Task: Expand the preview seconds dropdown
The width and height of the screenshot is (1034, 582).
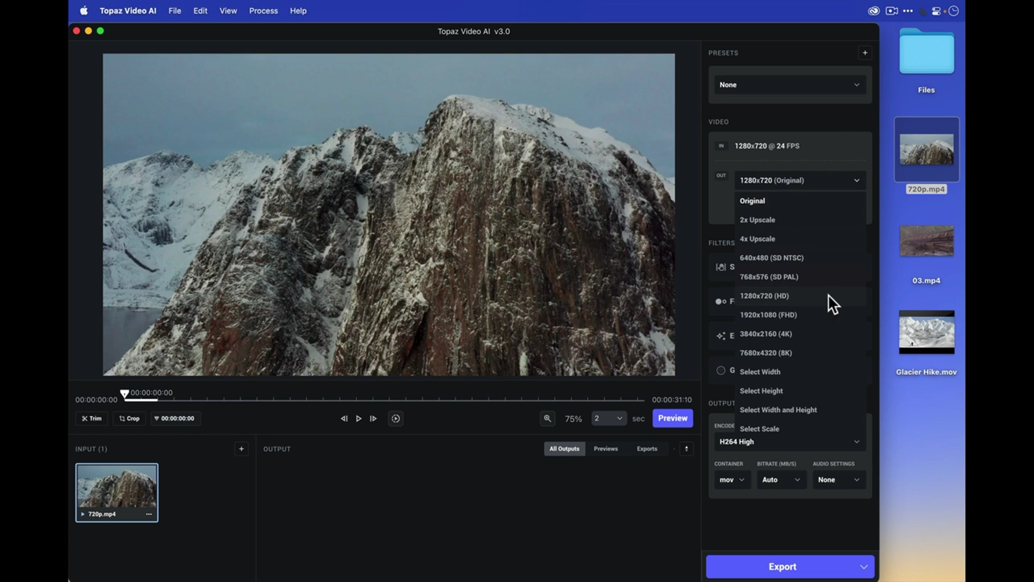Action: (609, 419)
